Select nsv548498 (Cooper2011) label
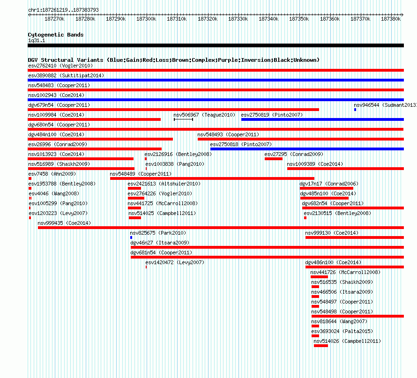Screen dimensions: 417x378 (342, 311)
